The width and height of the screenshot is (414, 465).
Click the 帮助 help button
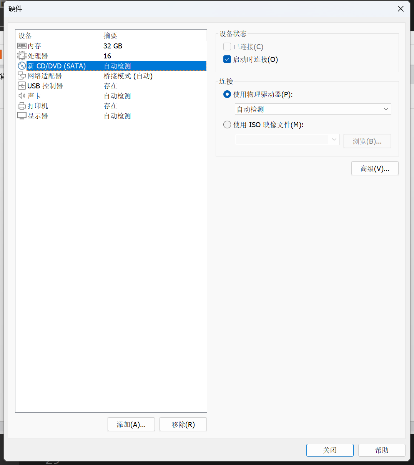tap(382, 450)
